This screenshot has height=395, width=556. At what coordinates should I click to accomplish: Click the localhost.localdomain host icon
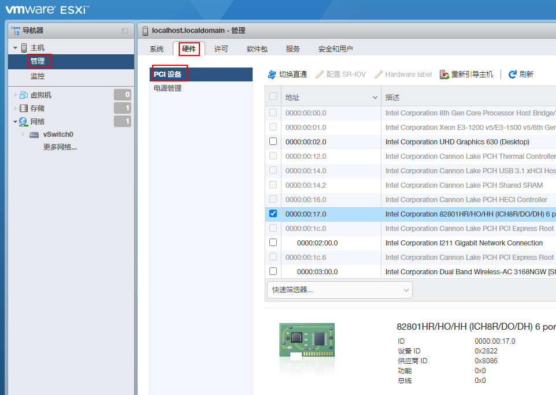145,31
